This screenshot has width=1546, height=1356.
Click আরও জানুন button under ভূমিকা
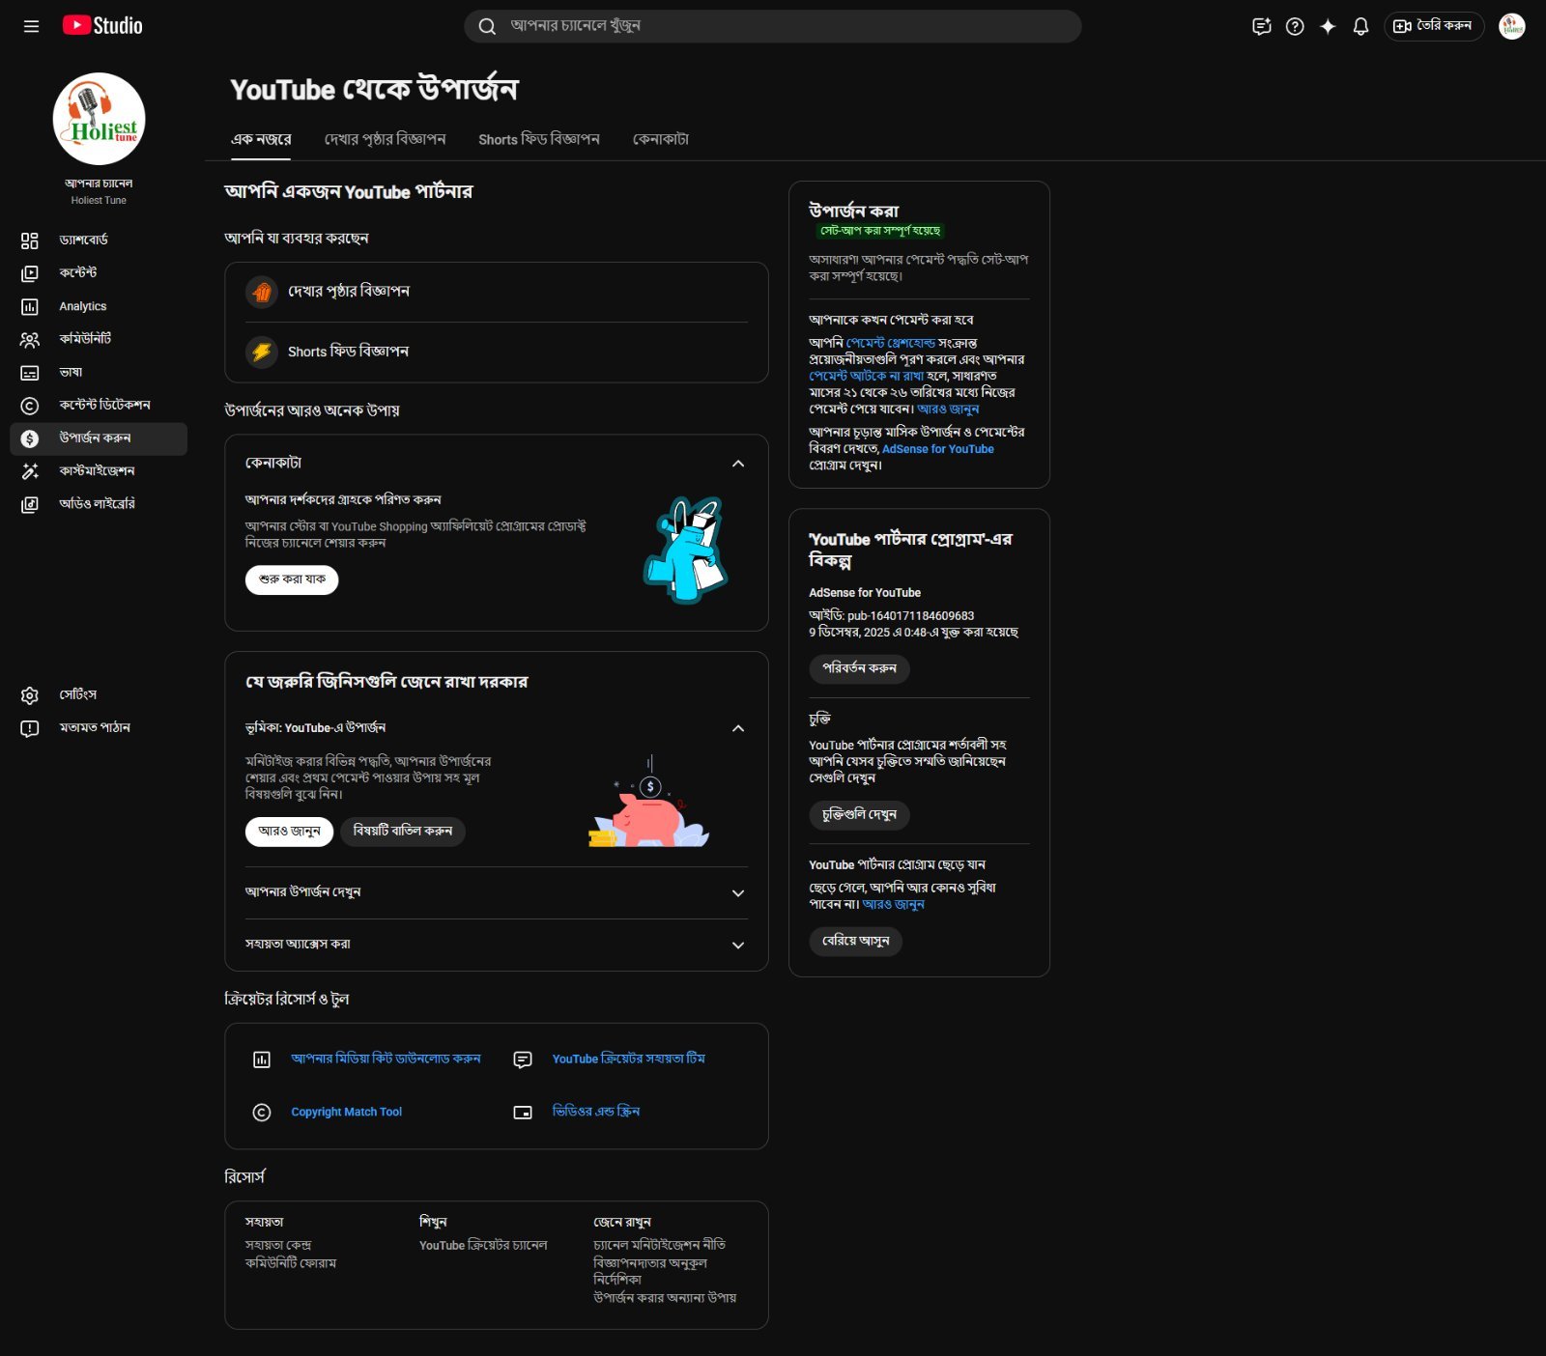coord(289,832)
